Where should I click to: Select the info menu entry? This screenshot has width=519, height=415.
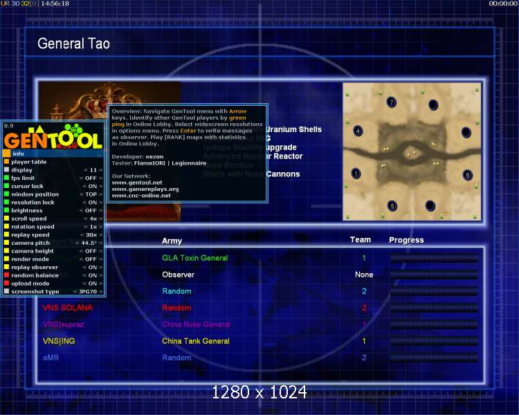pos(53,154)
